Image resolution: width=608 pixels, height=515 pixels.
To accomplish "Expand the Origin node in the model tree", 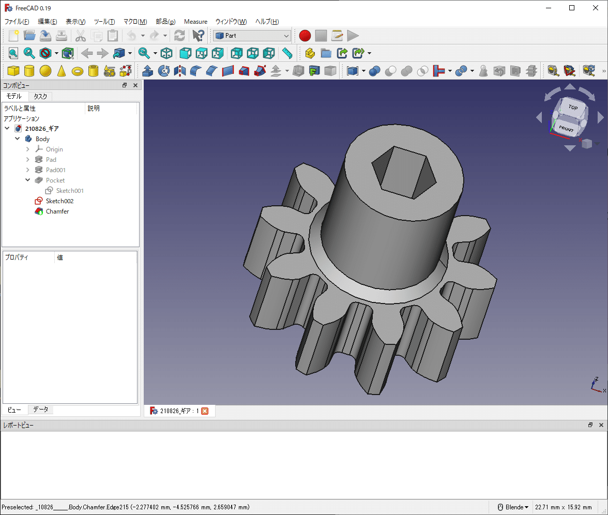I will [x=27, y=149].
